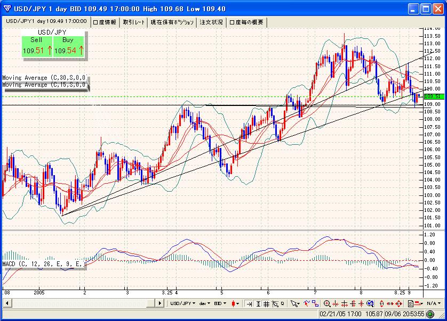Click the right scroll arrow below the chart
This screenshot has width=447, height=321.
pyautogui.click(x=158, y=304)
